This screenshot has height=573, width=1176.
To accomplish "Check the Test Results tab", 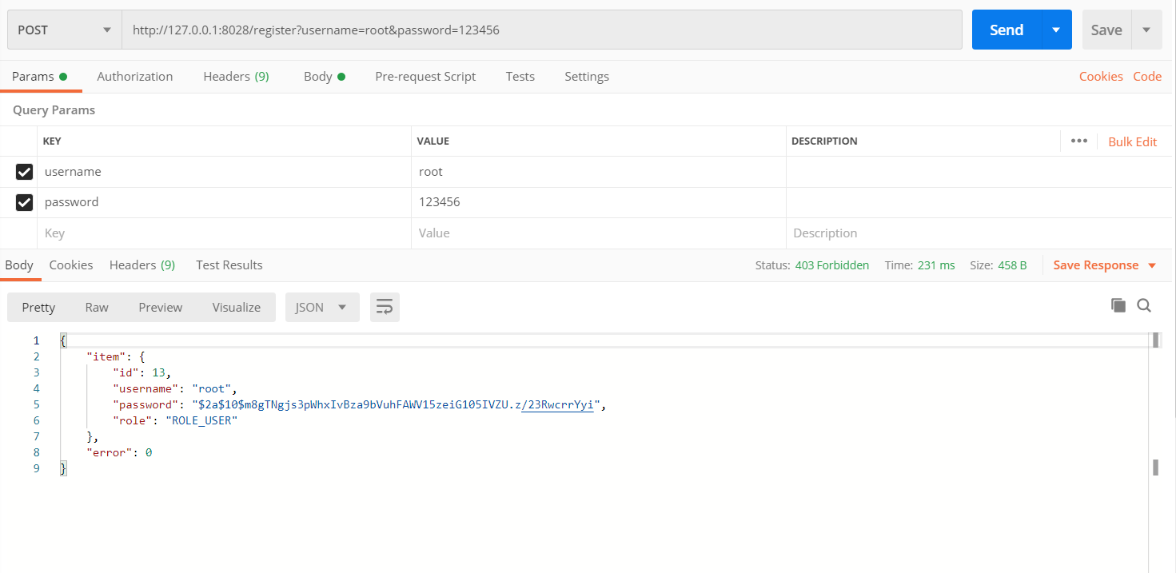I will coord(229,265).
